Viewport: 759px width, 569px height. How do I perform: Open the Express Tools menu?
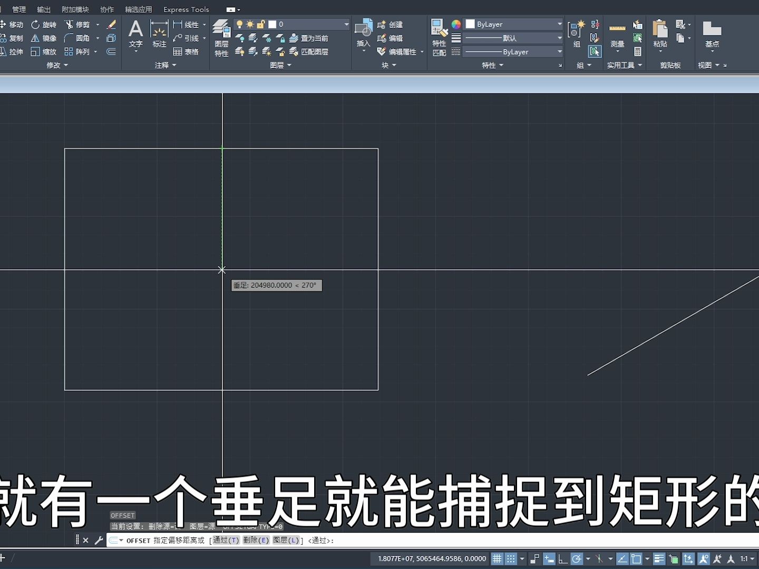[186, 9]
